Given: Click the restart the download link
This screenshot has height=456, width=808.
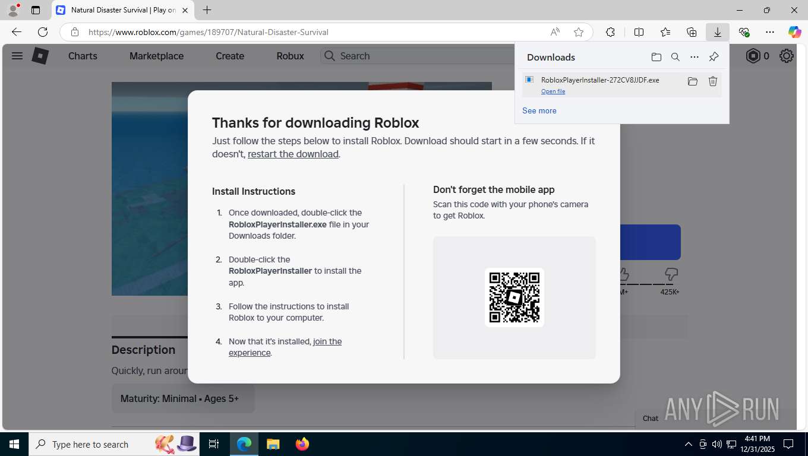Looking at the screenshot, I should [293, 154].
